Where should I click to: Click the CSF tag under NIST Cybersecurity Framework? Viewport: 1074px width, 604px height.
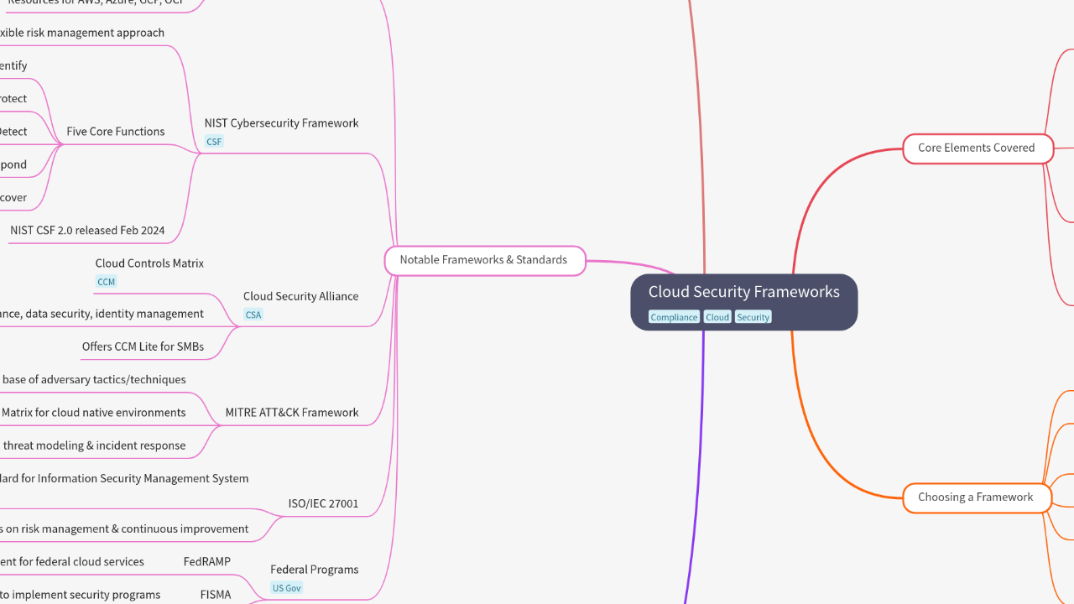pos(213,141)
